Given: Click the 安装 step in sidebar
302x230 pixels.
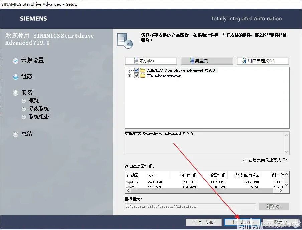Looking at the screenshot, I should click(27, 93).
